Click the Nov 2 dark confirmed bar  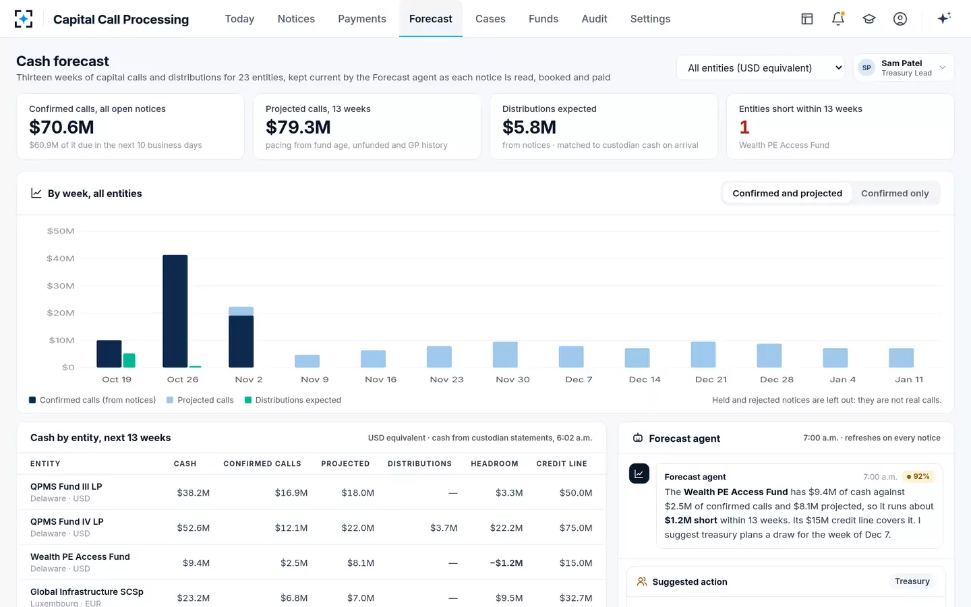[241, 341]
